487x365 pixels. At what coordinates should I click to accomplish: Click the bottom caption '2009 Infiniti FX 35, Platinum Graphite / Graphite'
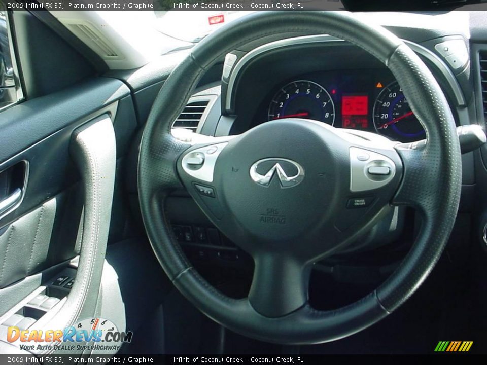(80, 360)
